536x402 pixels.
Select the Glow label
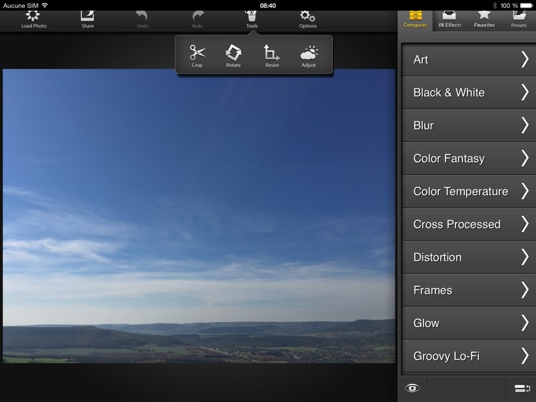pyautogui.click(x=426, y=323)
